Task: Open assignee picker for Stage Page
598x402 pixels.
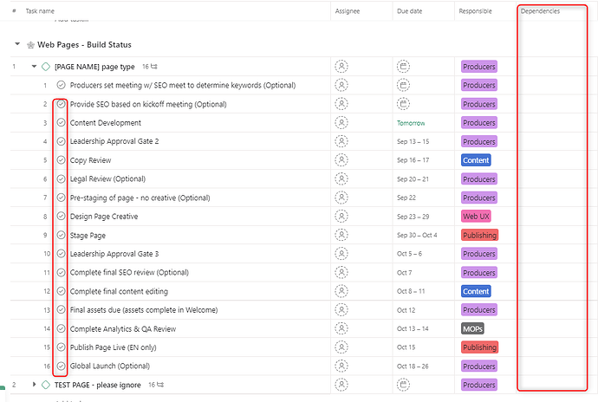Action: (342, 235)
